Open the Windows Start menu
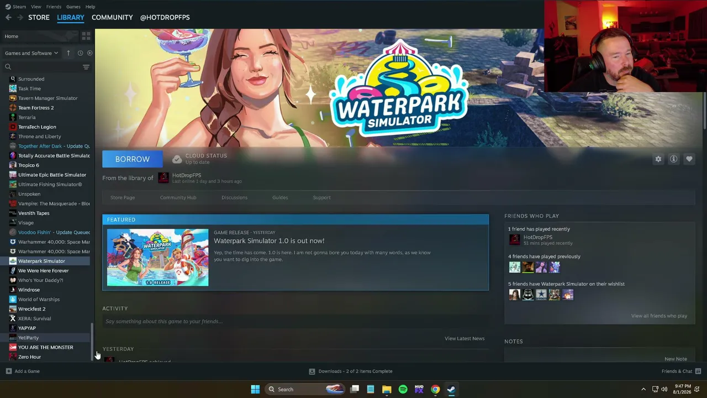The height and width of the screenshot is (398, 707). pyautogui.click(x=255, y=389)
